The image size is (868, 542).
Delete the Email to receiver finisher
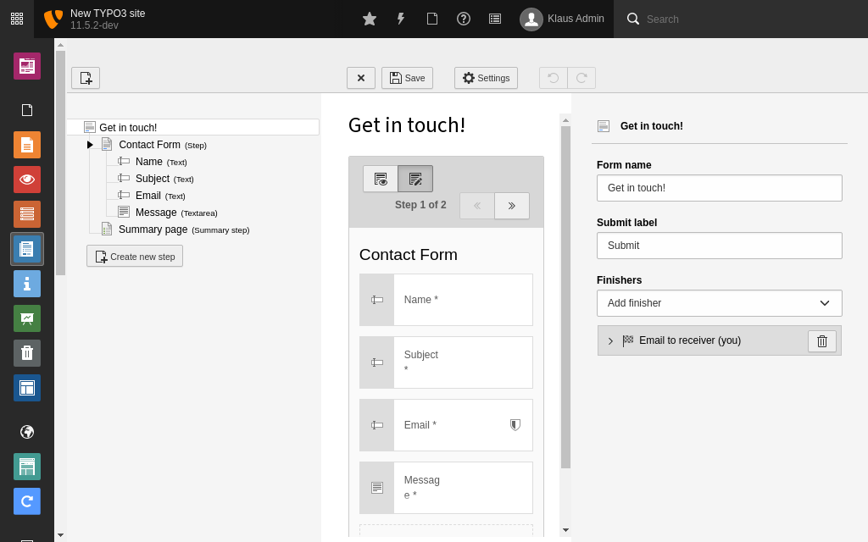click(821, 341)
